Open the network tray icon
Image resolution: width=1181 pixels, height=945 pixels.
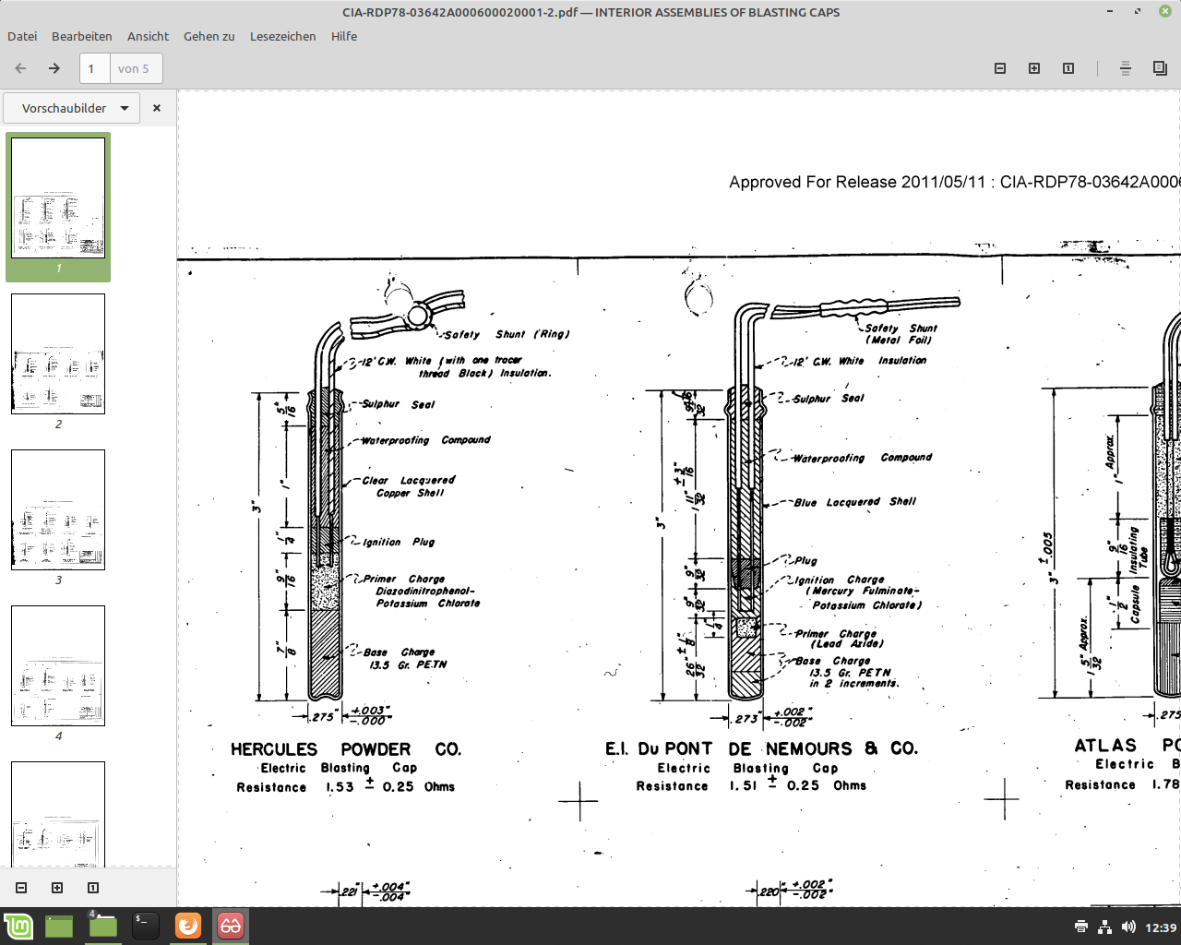click(1104, 927)
